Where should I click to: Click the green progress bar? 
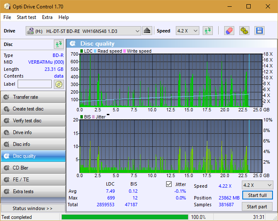tap(125, 217)
